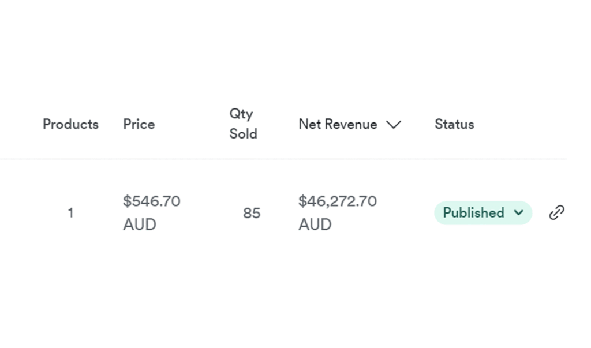Click the products count value 1
The width and height of the screenshot is (591, 348).
[x=70, y=213]
